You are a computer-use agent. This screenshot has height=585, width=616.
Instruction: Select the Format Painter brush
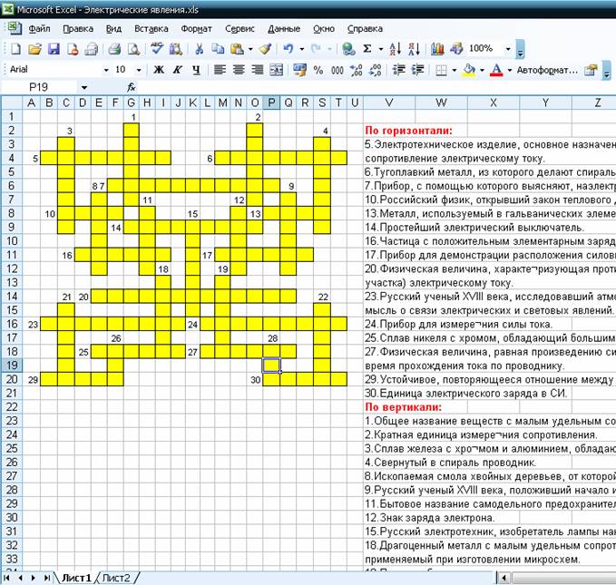266,49
